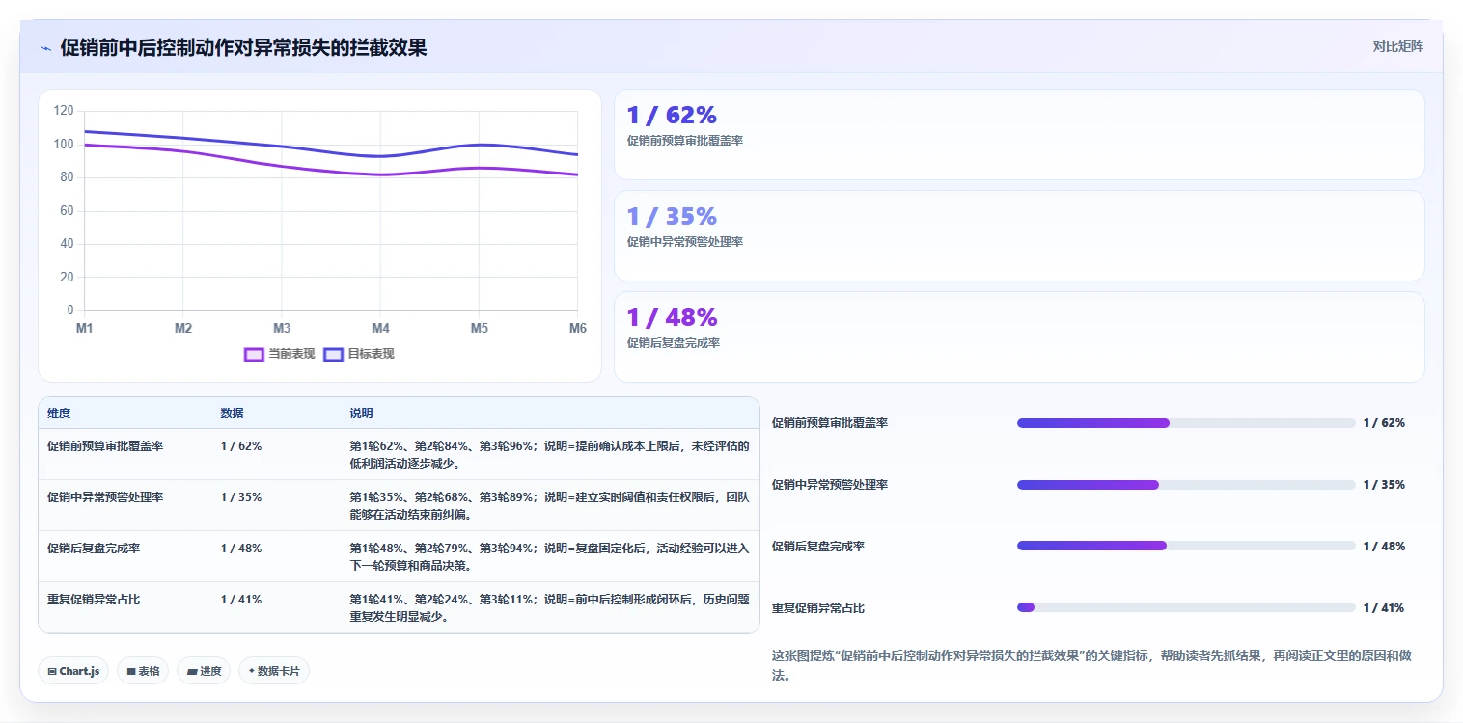Click the description starting 第1轮41%
The height and width of the screenshot is (723, 1463).
(x=549, y=607)
